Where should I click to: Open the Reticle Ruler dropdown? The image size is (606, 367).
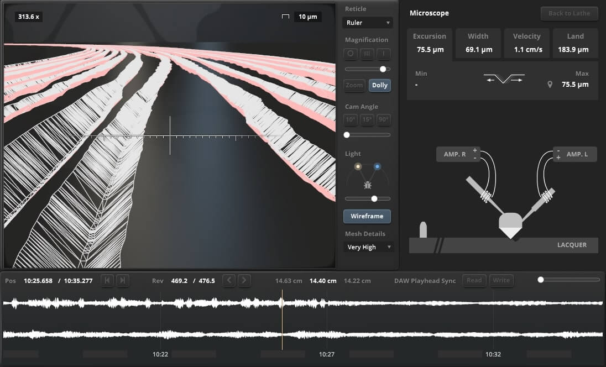[x=367, y=23]
